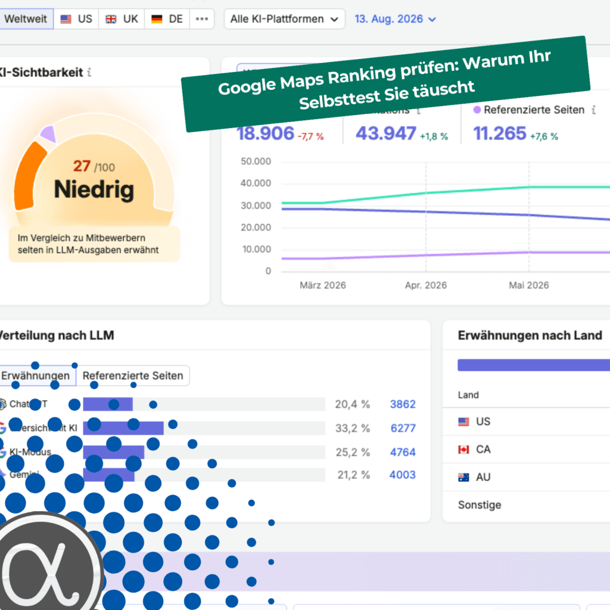Click the 33,2 % share value
The height and width of the screenshot is (610, 610).
353,428
